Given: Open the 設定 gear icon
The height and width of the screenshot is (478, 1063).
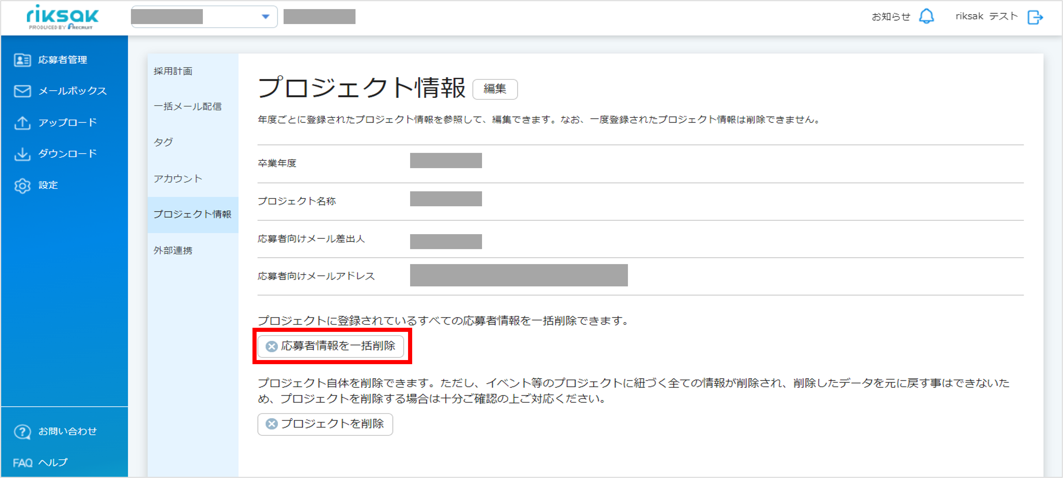Looking at the screenshot, I should point(22,185).
